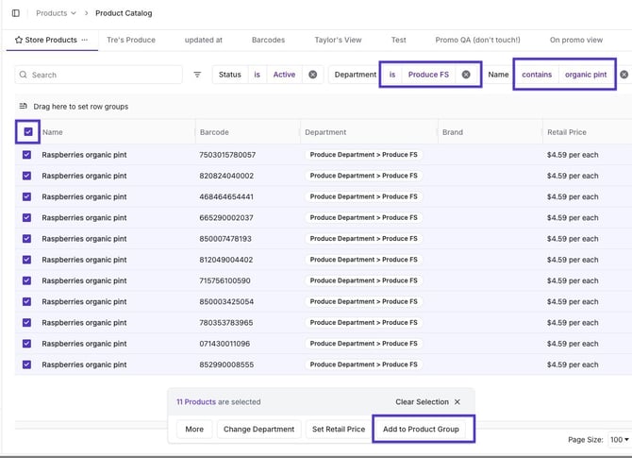Open the Barcodes tab
This screenshot has width=632, height=458.
click(x=268, y=40)
